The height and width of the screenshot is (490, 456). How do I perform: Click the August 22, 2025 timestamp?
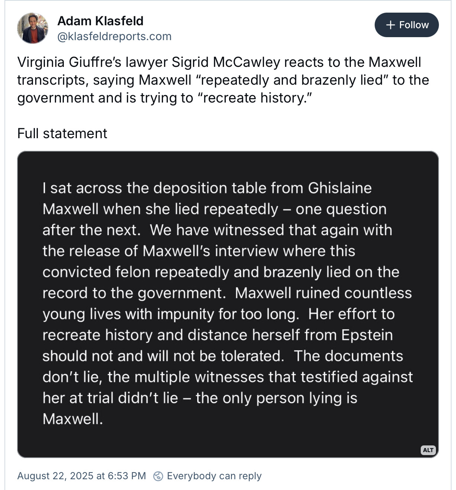click(x=82, y=476)
